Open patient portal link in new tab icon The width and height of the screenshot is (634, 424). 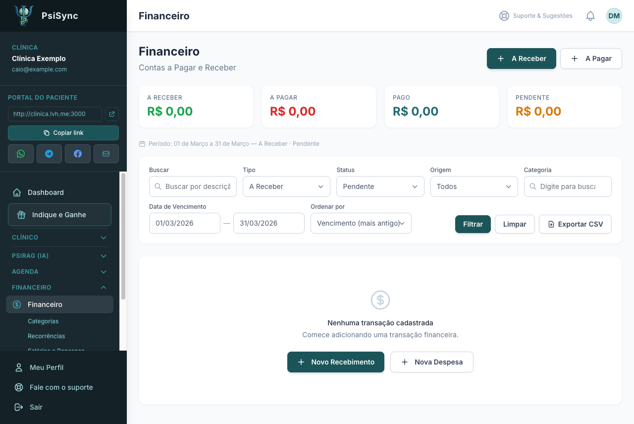(112, 114)
